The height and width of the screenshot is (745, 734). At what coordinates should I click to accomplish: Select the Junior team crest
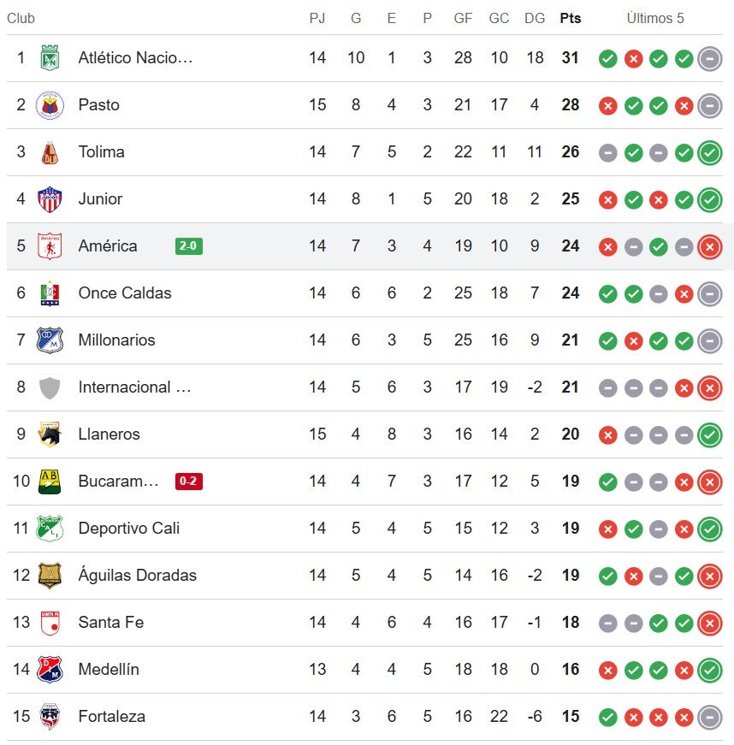point(50,199)
